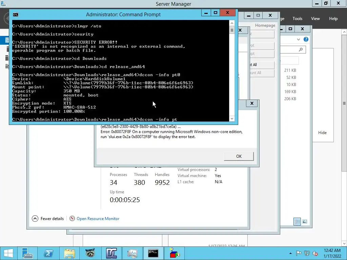The image size is (347, 260).
Task: Maximize the Command Prompt window
Action: click(x=215, y=13)
